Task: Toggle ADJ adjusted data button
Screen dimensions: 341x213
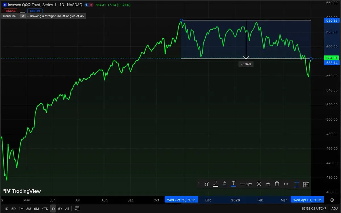Action: click(334, 208)
